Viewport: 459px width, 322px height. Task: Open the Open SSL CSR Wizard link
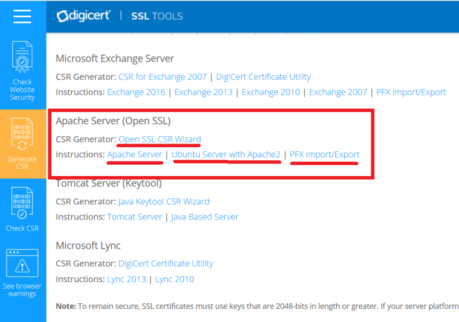[x=159, y=139]
